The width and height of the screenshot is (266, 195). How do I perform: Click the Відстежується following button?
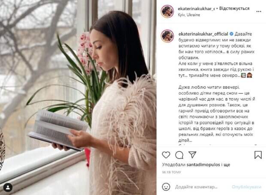[234, 9]
